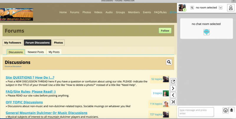Image resolution: width=236 pixels, height=119 pixels.
Task: Go to the My Followers tab
Action: point(13,43)
